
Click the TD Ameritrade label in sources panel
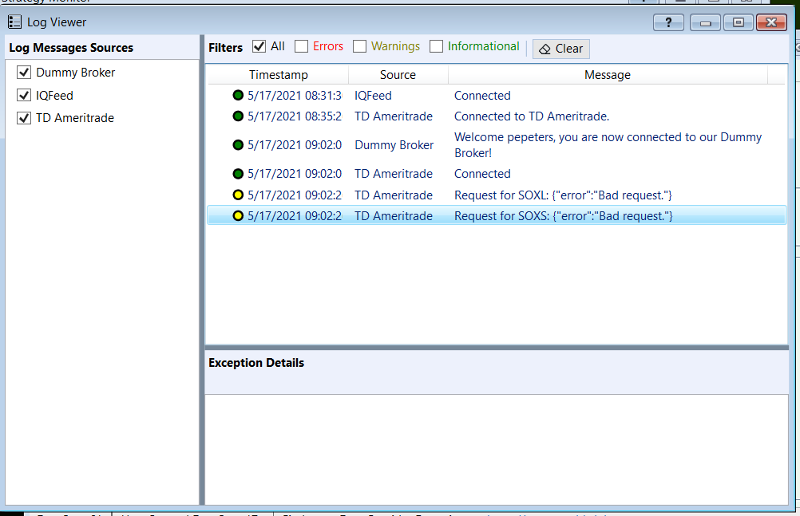75,118
